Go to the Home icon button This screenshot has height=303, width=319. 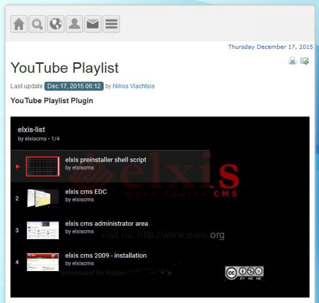coord(19,24)
